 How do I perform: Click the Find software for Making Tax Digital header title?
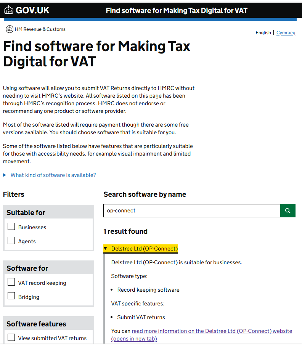click(x=176, y=10)
